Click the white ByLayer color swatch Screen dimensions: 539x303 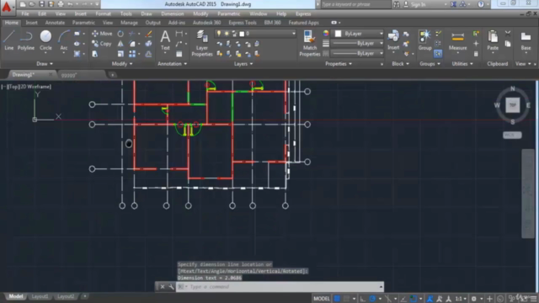pos(338,34)
